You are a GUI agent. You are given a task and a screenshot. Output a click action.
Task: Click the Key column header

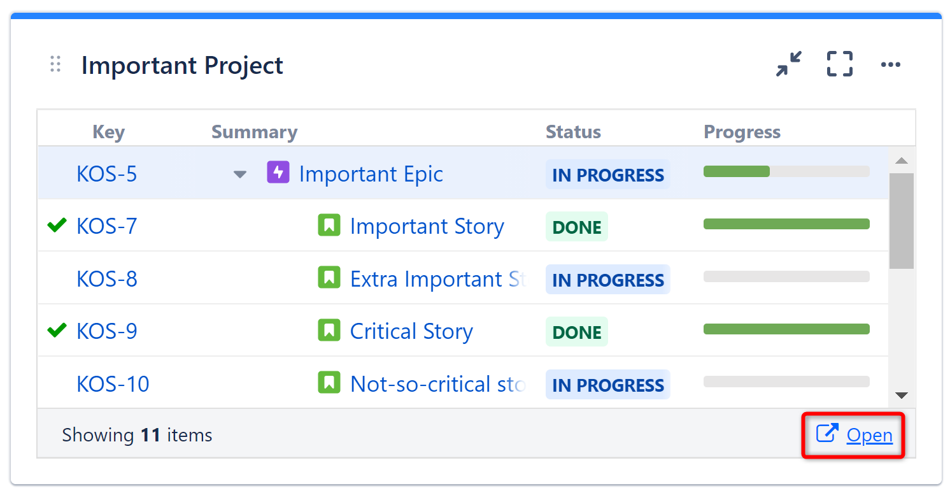pyautogui.click(x=108, y=132)
